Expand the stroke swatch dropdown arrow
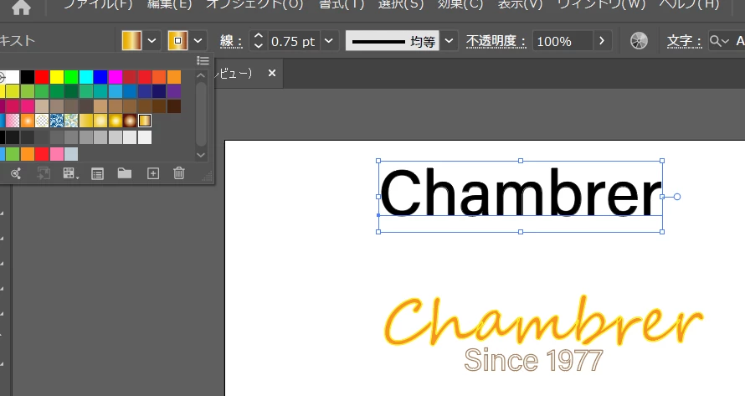 pos(198,41)
